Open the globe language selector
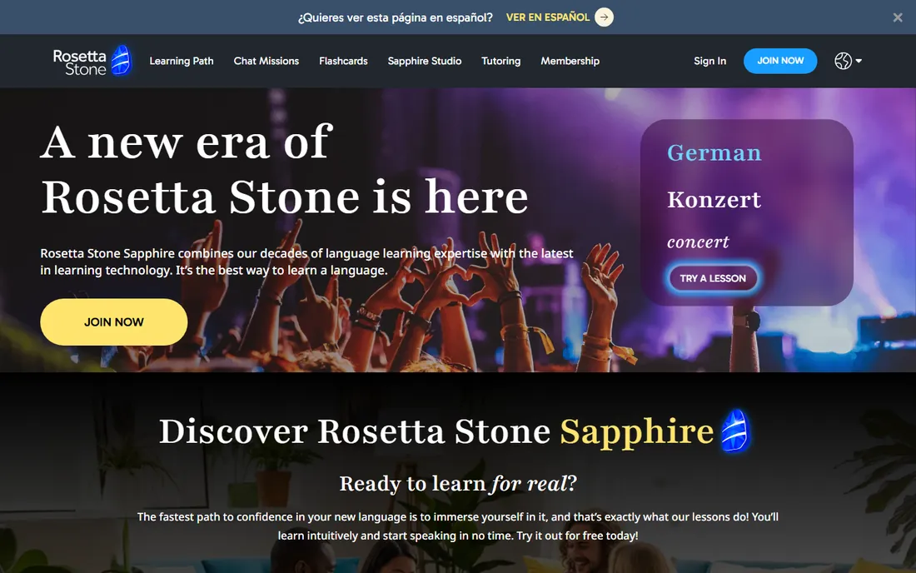 tap(843, 61)
